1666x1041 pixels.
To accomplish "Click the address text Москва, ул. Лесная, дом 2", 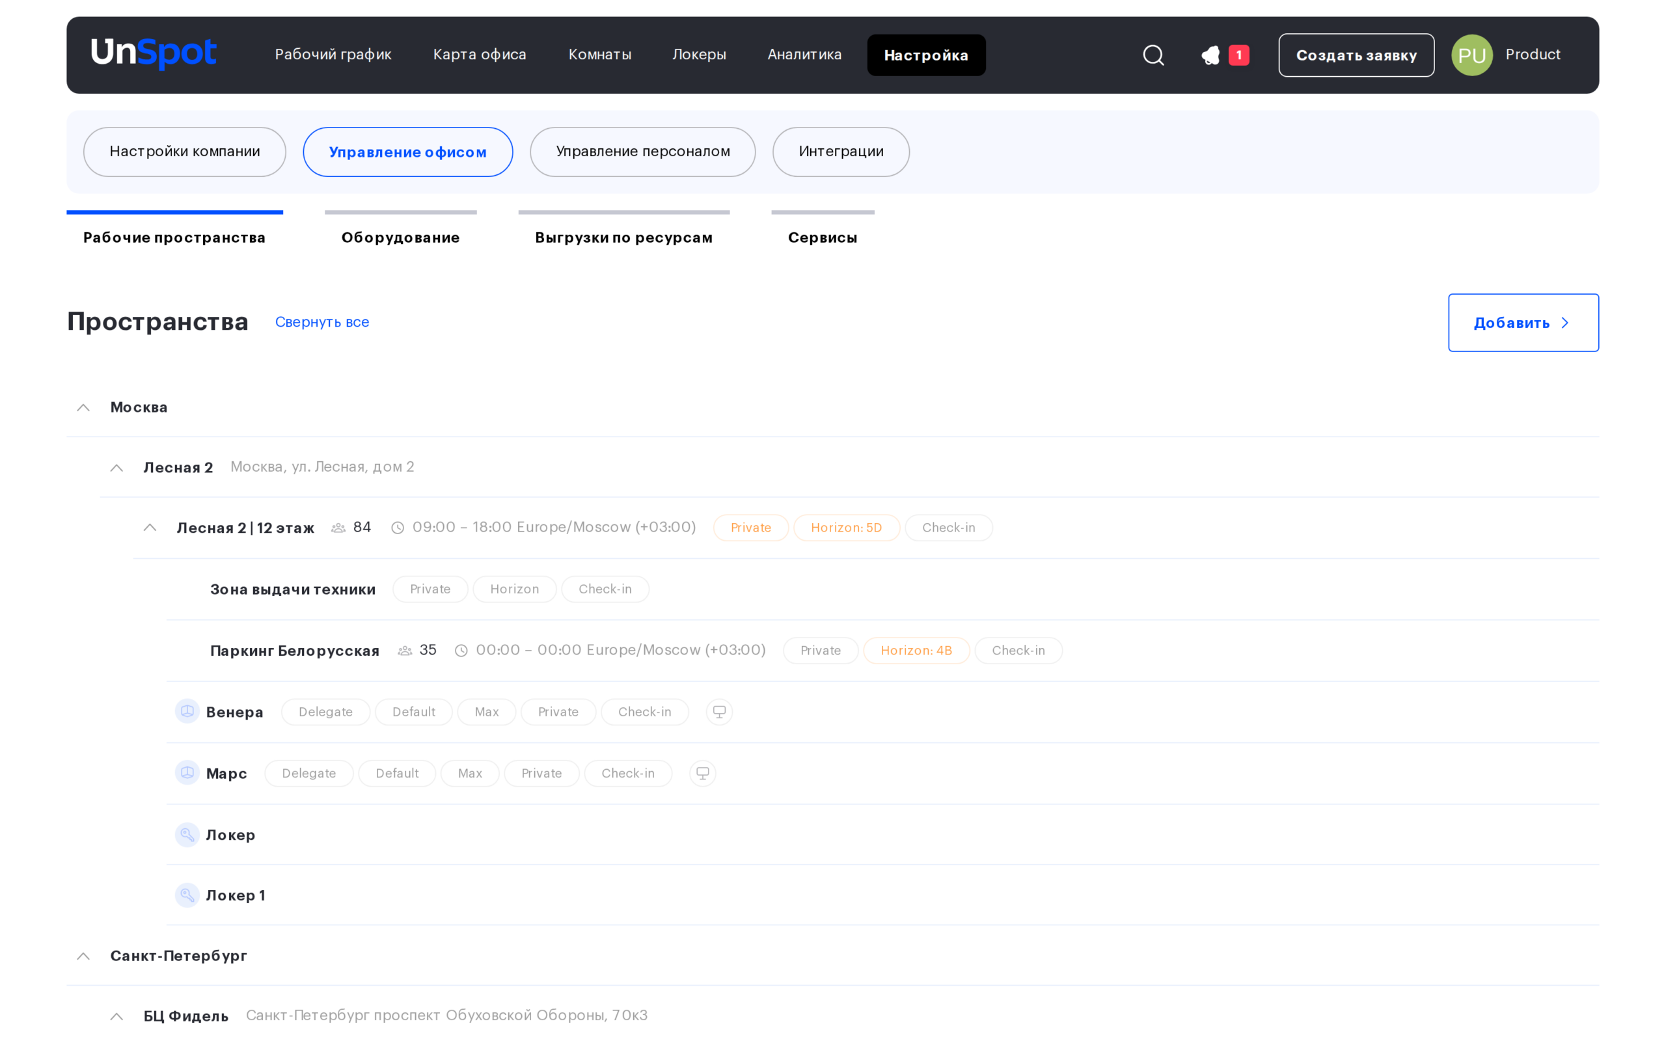I will [322, 466].
